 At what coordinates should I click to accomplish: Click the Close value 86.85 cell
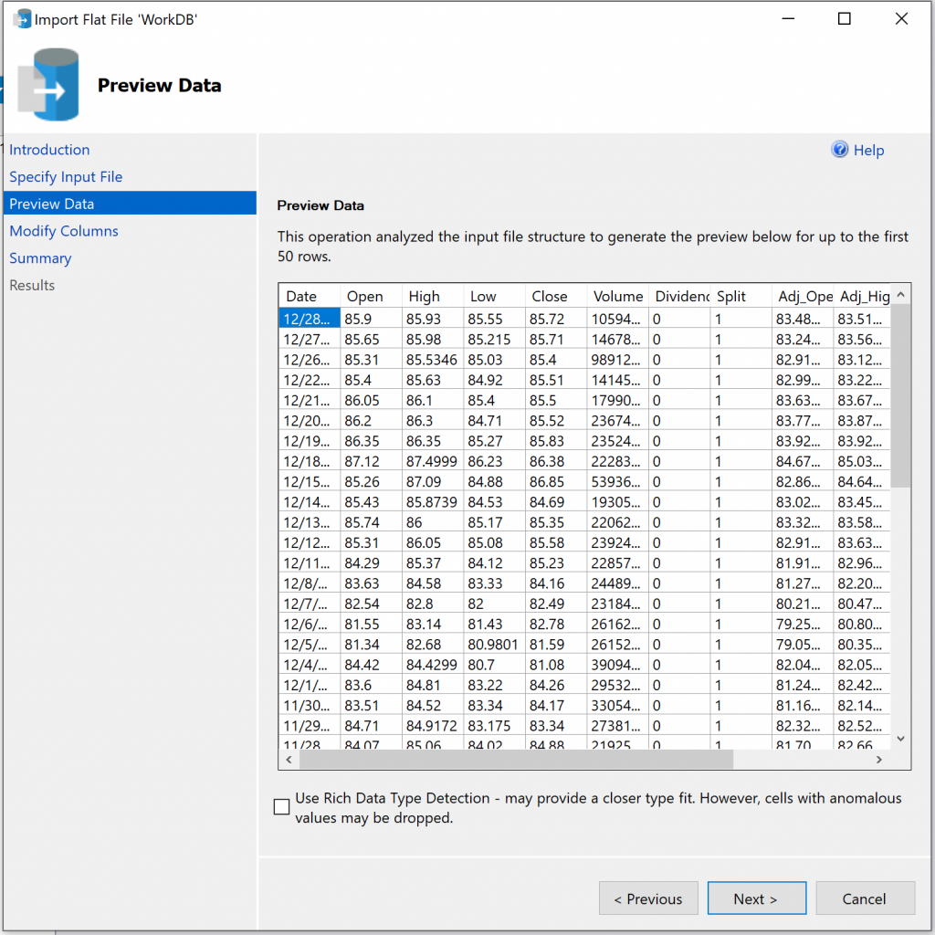tap(556, 481)
